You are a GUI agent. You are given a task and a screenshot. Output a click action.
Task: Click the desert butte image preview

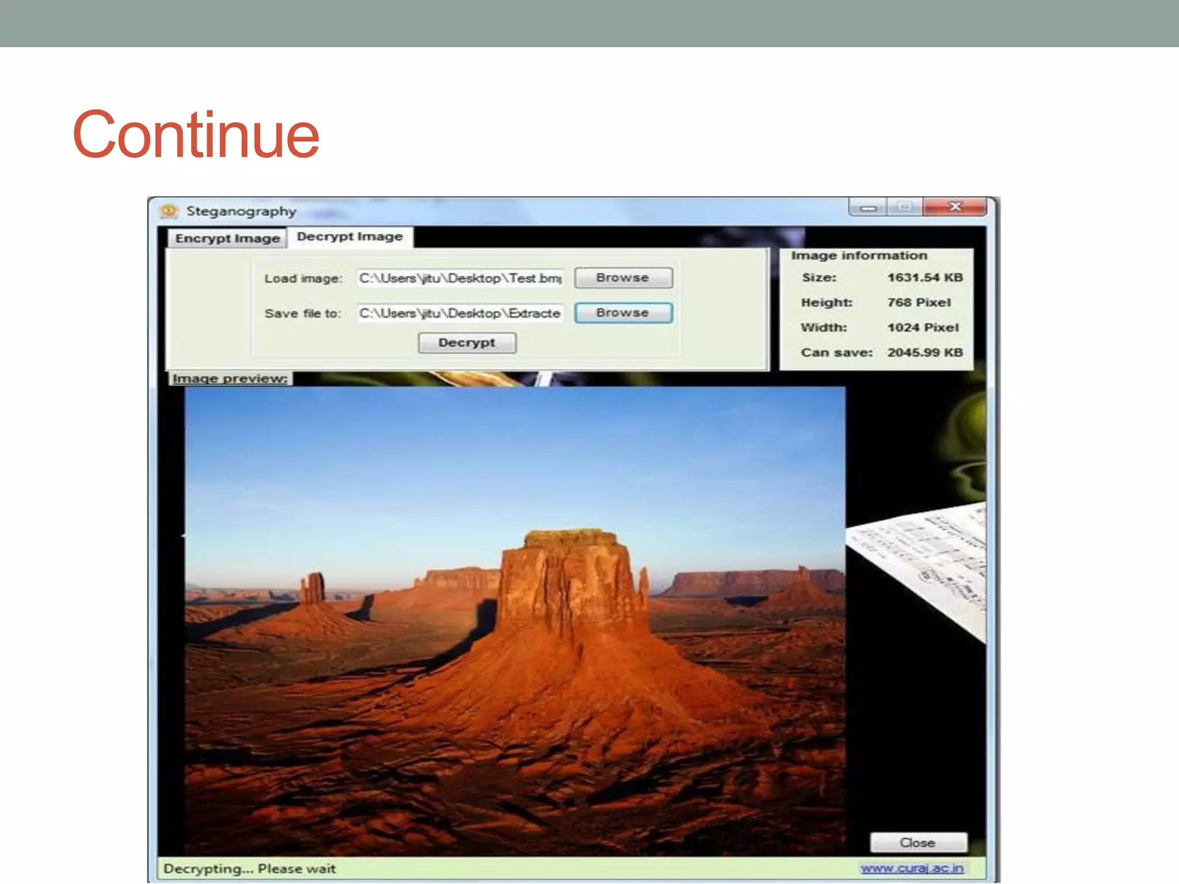click(x=515, y=622)
